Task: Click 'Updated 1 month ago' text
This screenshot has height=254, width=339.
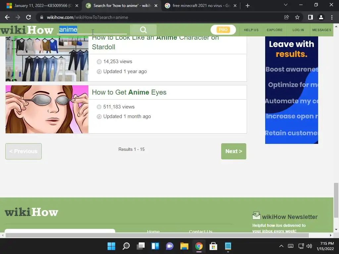Action: [x=127, y=116]
